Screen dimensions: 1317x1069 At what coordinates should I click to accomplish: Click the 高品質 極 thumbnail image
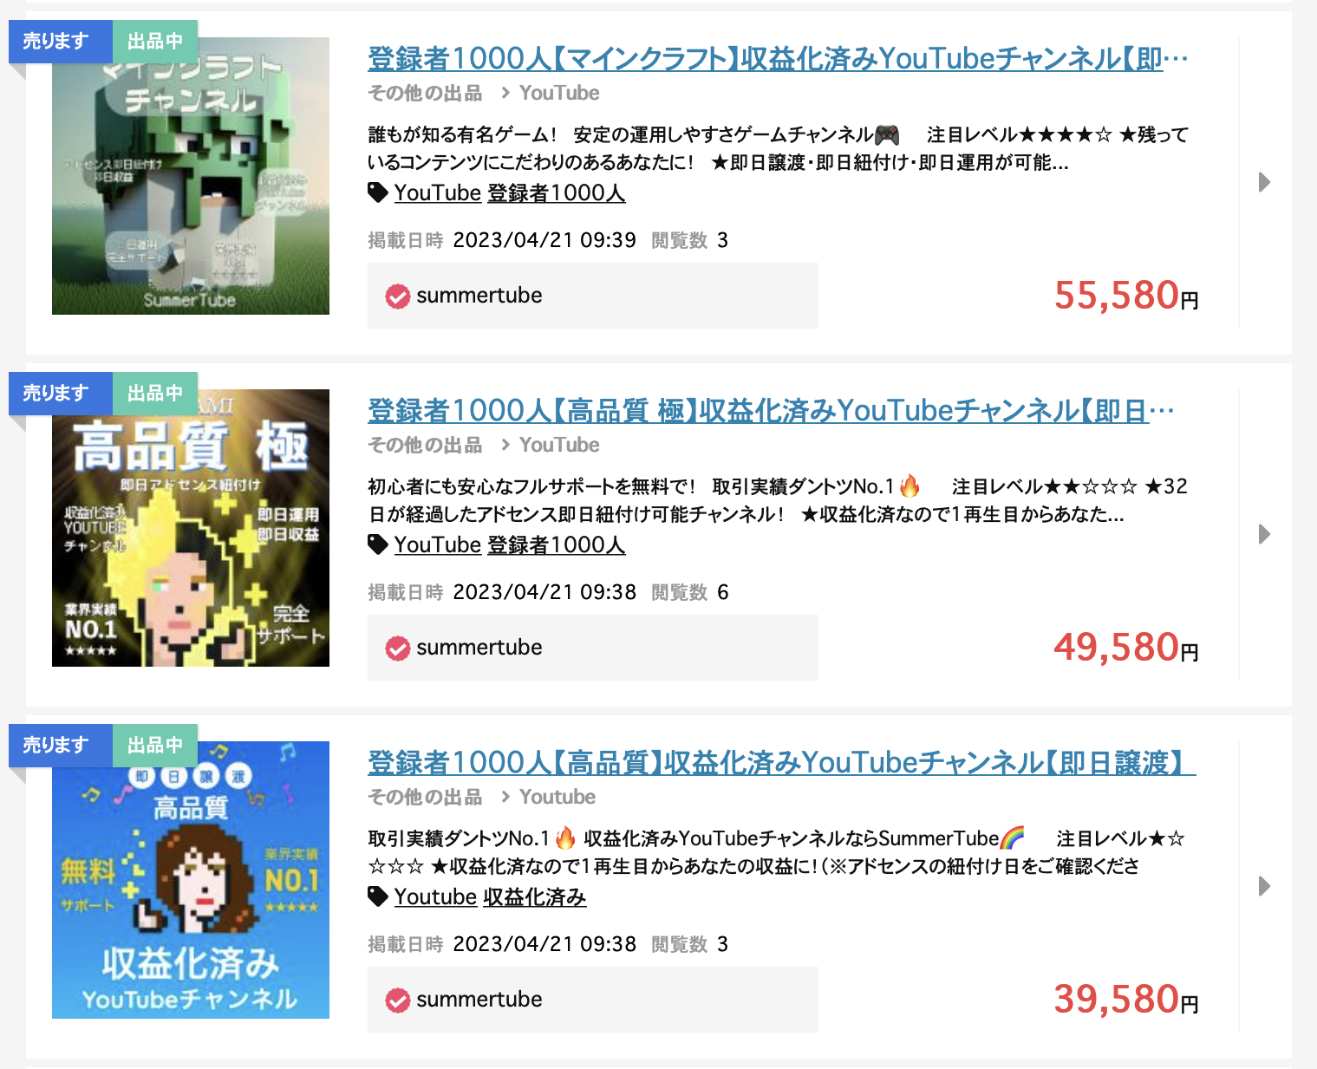[191, 528]
